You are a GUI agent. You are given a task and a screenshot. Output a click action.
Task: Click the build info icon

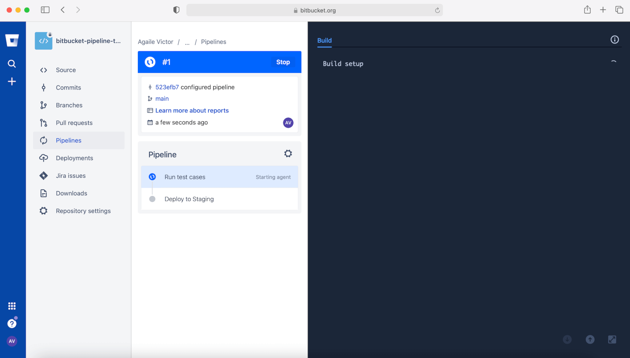tap(614, 40)
